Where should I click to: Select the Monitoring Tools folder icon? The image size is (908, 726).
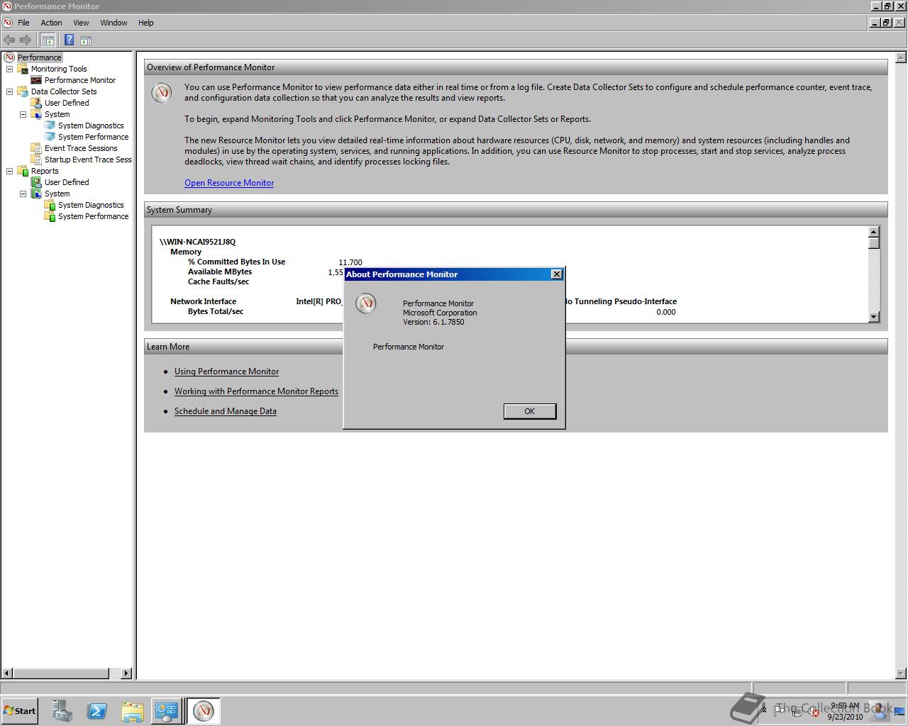coord(23,69)
